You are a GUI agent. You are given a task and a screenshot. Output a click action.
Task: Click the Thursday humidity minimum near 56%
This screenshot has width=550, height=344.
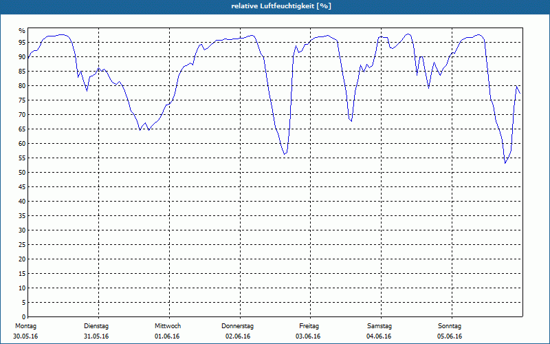pyautogui.click(x=285, y=154)
